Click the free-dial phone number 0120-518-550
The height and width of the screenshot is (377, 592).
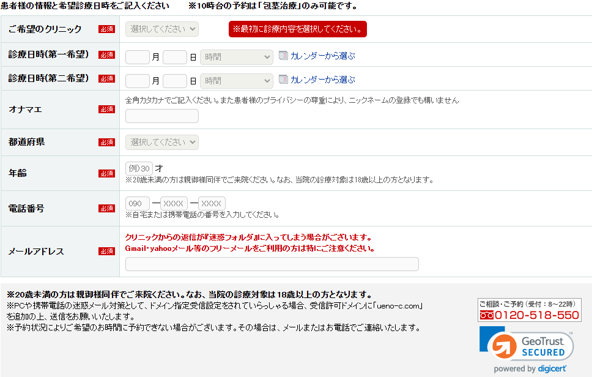530,315
